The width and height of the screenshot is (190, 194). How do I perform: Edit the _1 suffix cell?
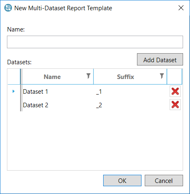click(x=130, y=91)
